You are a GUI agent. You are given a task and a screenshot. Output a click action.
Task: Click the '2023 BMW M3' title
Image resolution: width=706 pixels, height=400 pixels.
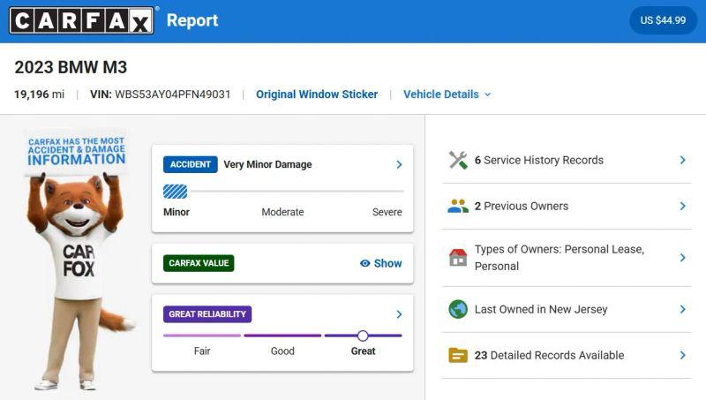(71, 67)
